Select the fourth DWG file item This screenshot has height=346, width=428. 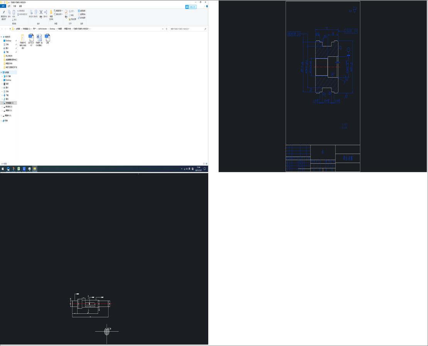pyautogui.click(x=47, y=39)
